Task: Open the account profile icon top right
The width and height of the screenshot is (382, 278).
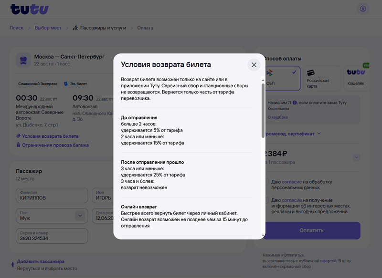Action: (364, 8)
